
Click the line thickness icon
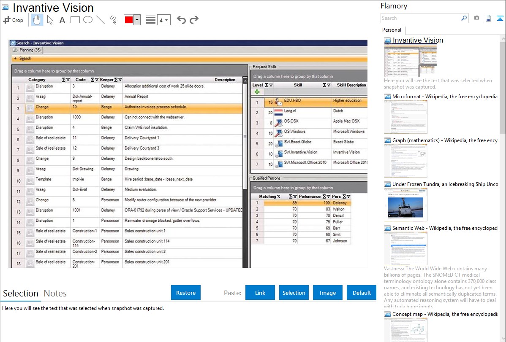pos(150,20)
